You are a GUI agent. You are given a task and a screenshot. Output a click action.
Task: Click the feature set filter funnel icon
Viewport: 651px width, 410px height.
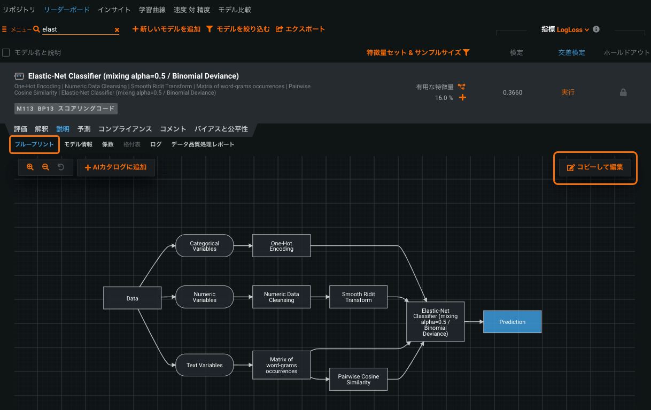(466, 52)
